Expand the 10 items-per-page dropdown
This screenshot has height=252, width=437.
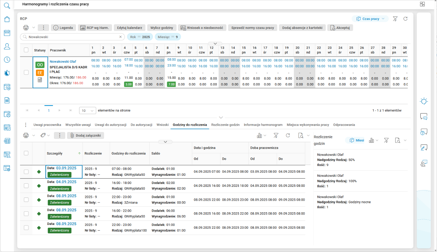(88, 111)
